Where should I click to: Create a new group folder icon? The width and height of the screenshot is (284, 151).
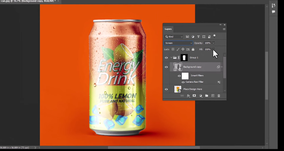(x=207, y=96)
